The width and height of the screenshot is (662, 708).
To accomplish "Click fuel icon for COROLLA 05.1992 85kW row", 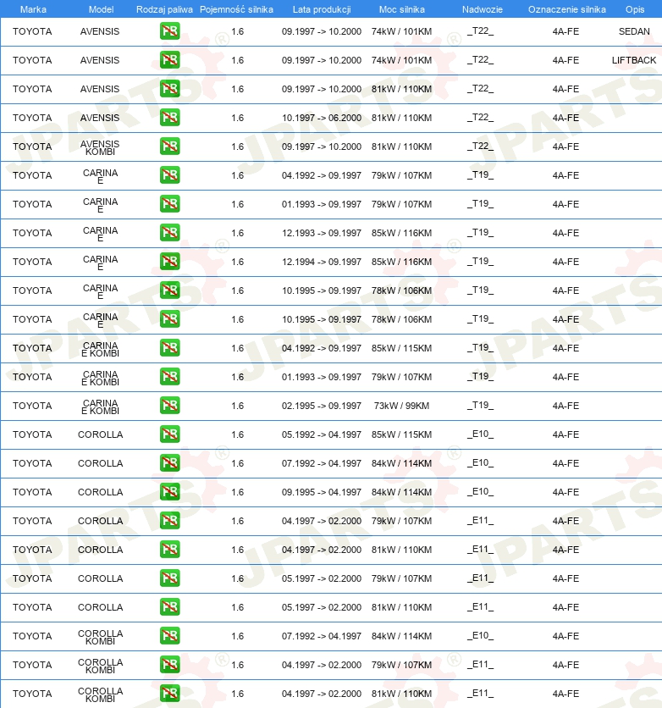I will [x=169, y=434].
